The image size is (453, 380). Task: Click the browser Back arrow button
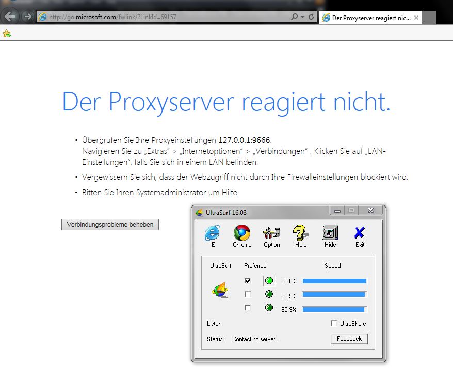coord(10,17)
